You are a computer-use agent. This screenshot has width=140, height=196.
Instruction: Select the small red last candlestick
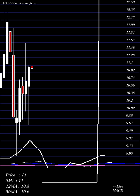(32, 67)
